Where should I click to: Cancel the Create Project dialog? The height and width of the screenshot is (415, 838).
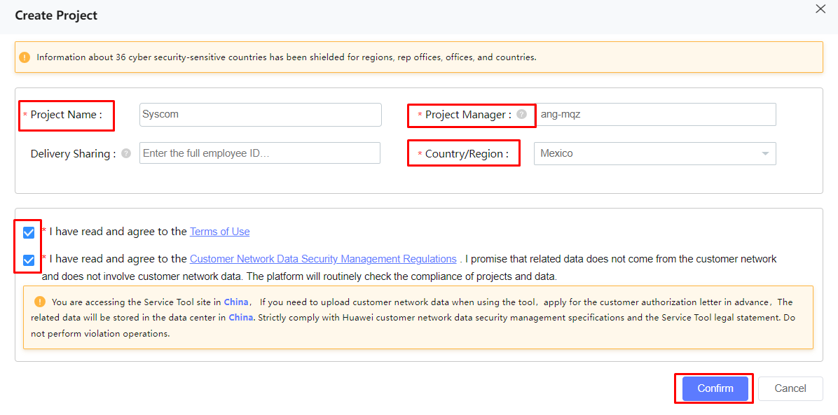pos(790,388)
